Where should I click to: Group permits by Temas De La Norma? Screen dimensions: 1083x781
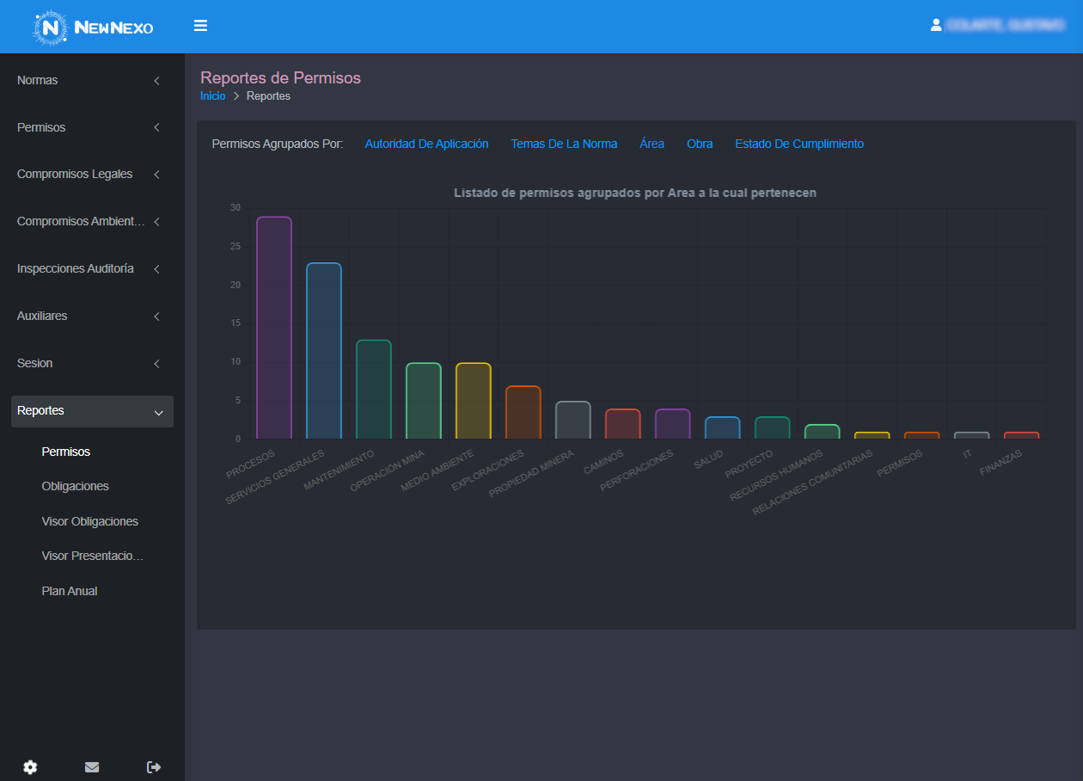pyautogui.click(x=564, y=145)
